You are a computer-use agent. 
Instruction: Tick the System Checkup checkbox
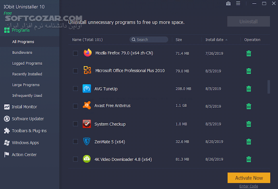(75, 124)
